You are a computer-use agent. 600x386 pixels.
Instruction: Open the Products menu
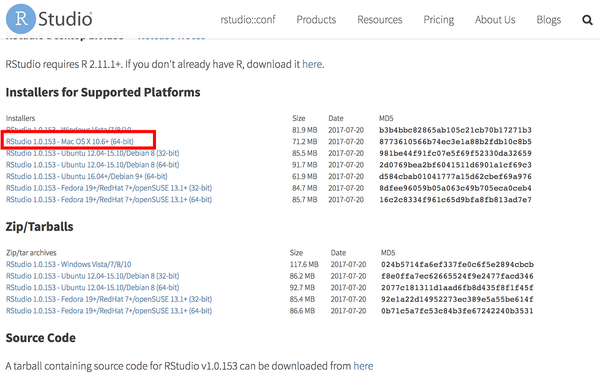tap(316, 19)
